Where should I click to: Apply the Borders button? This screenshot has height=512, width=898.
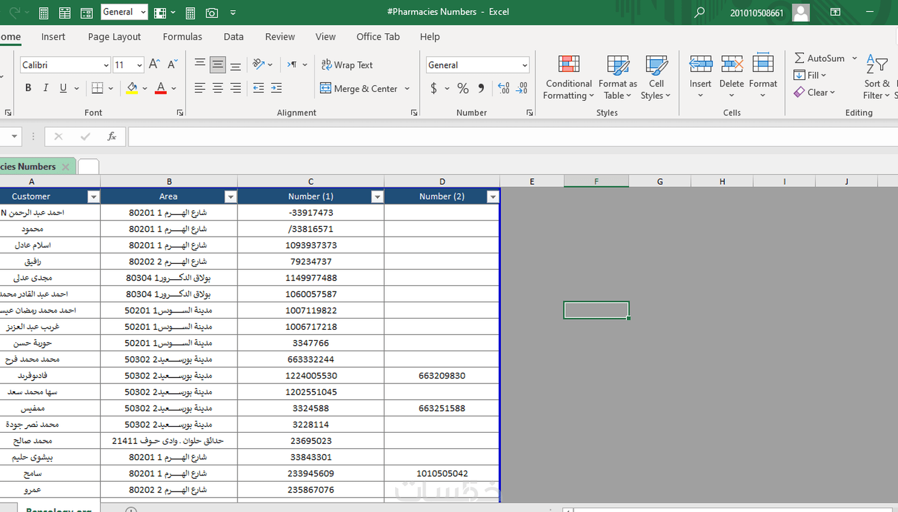97,88
